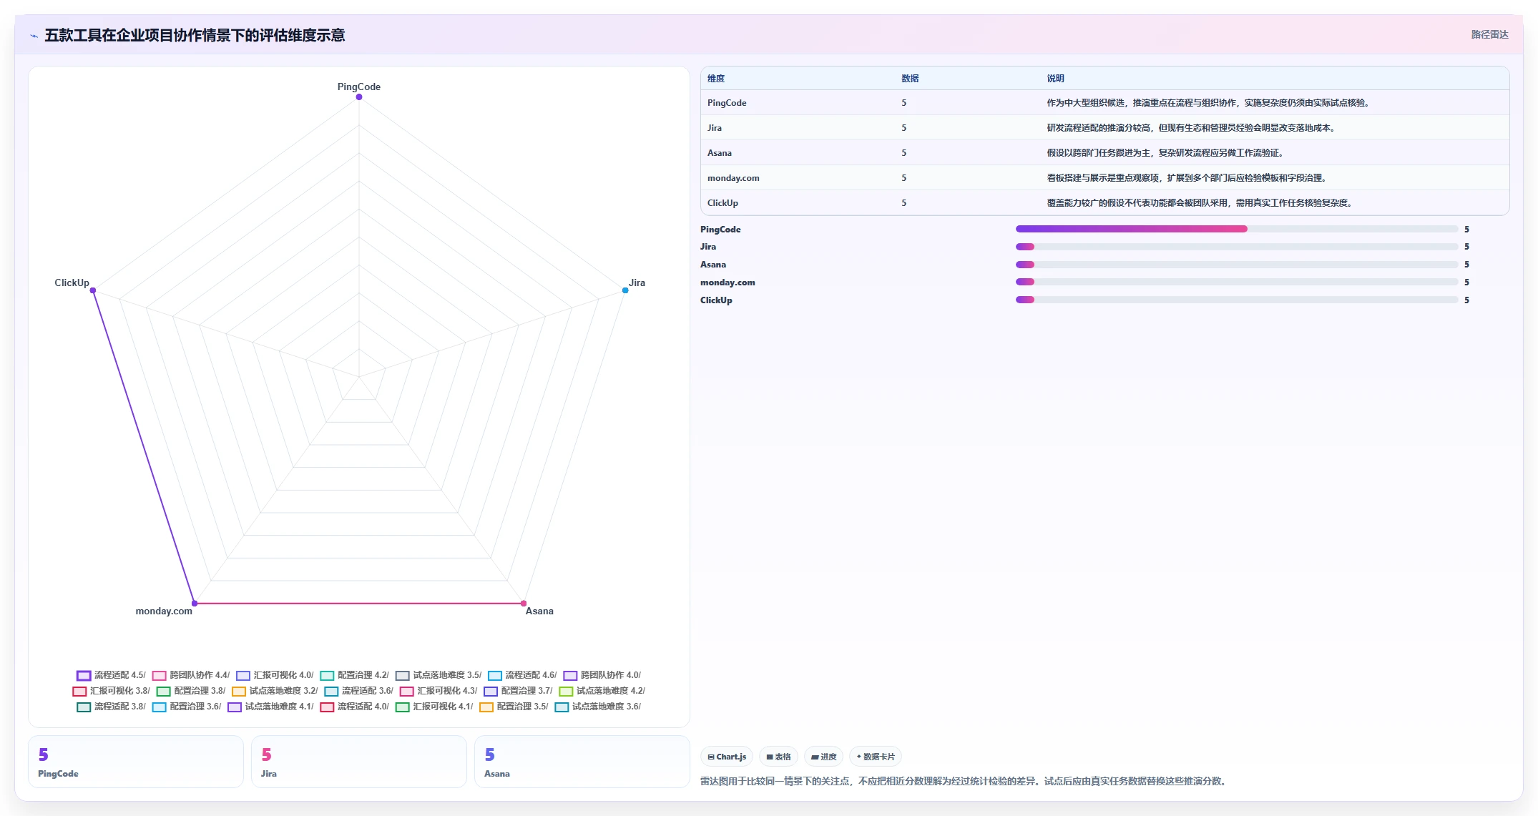The width and height of the screenshot is (1538, 816).
Task: Click the footnote about 雷达图 usage
Action: (964, 781)
